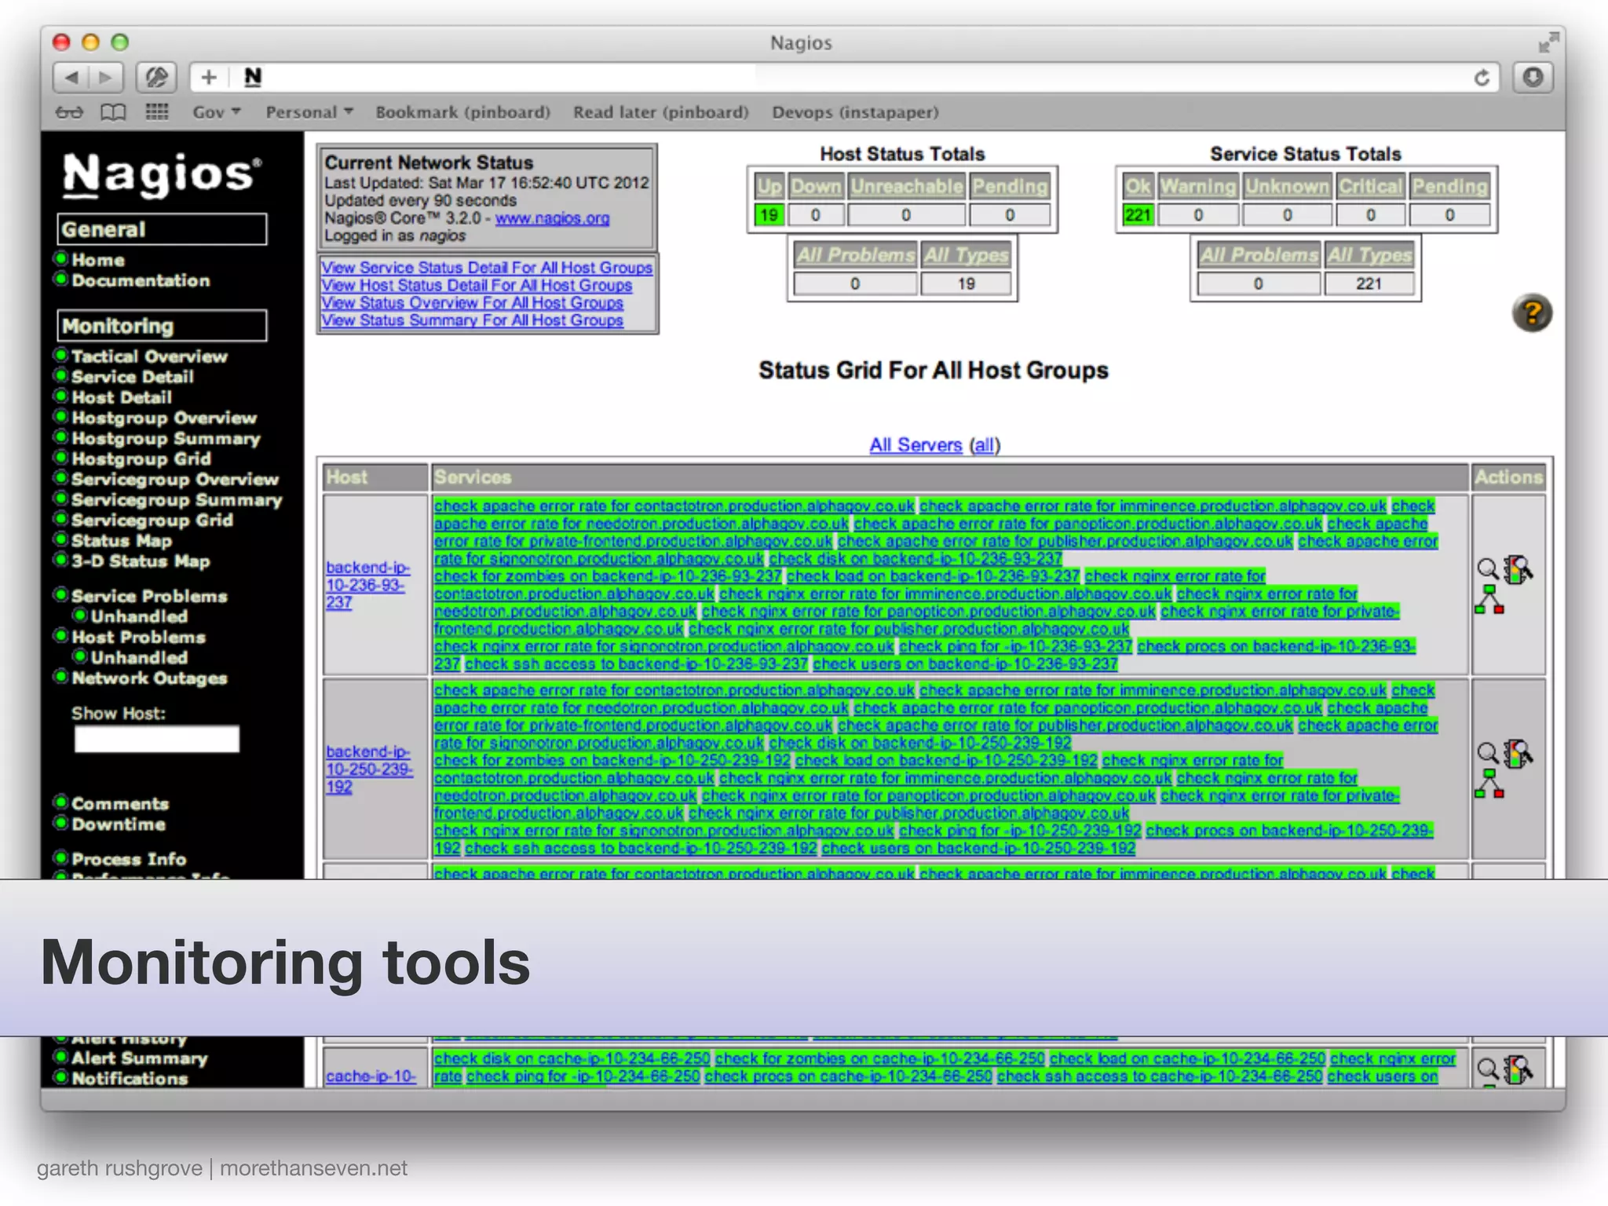Image resolution: width=1608 pixels, height=1206 pixels.
Task: Open Comments in sidebar
Action: [120, 803]
